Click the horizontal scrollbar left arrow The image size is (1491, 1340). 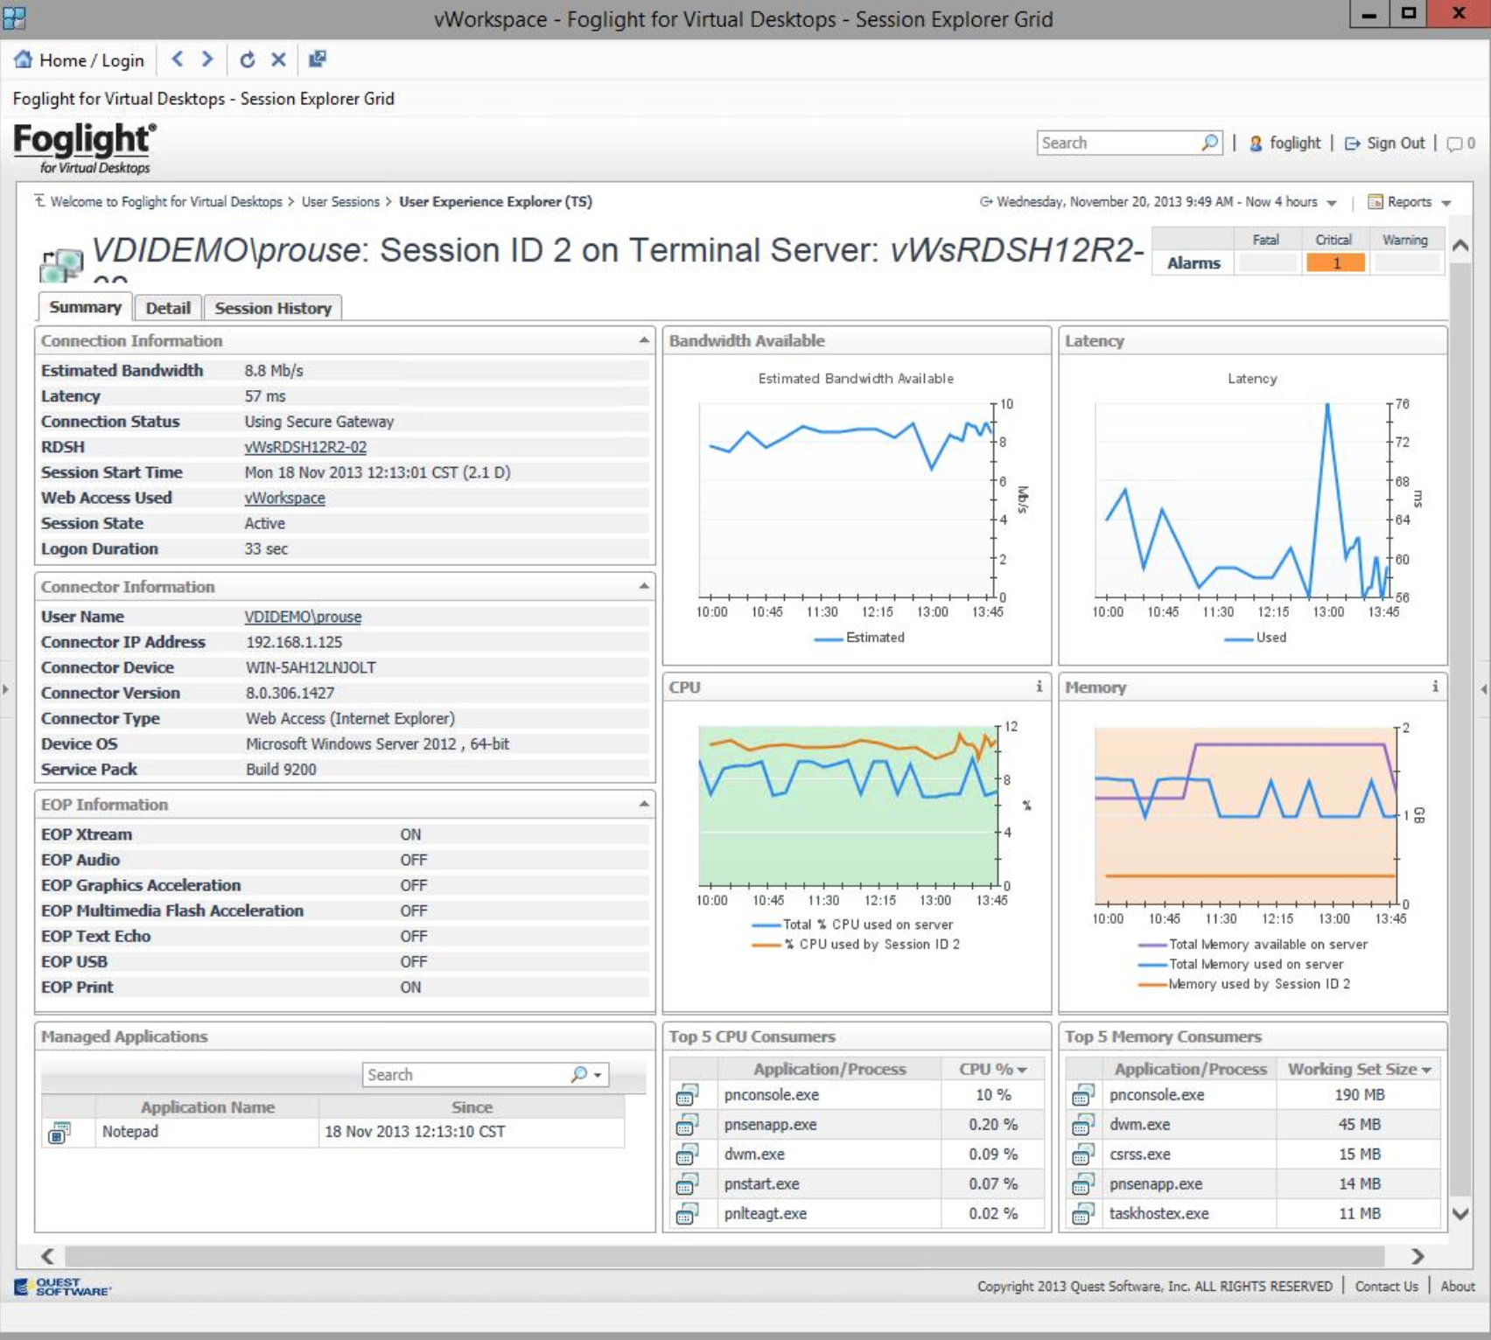48,1256
